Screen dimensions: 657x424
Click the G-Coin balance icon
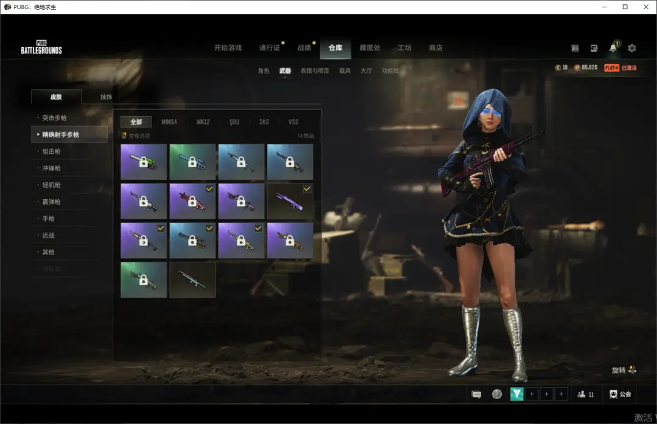[558, 67]
